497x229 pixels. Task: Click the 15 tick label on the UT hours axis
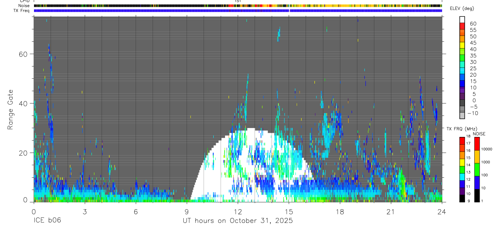click(289, 212)
